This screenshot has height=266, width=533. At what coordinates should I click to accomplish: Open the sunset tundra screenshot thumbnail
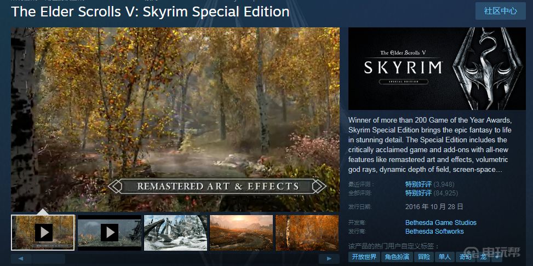[242, 233]
